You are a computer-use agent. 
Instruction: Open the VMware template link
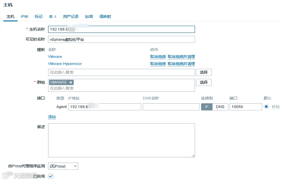pos(55,57)
